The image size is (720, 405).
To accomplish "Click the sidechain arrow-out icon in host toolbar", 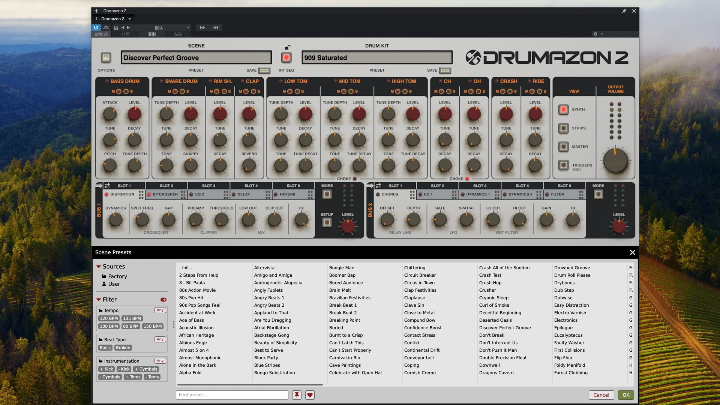I will pyautogui.click(x=202, y=27).
